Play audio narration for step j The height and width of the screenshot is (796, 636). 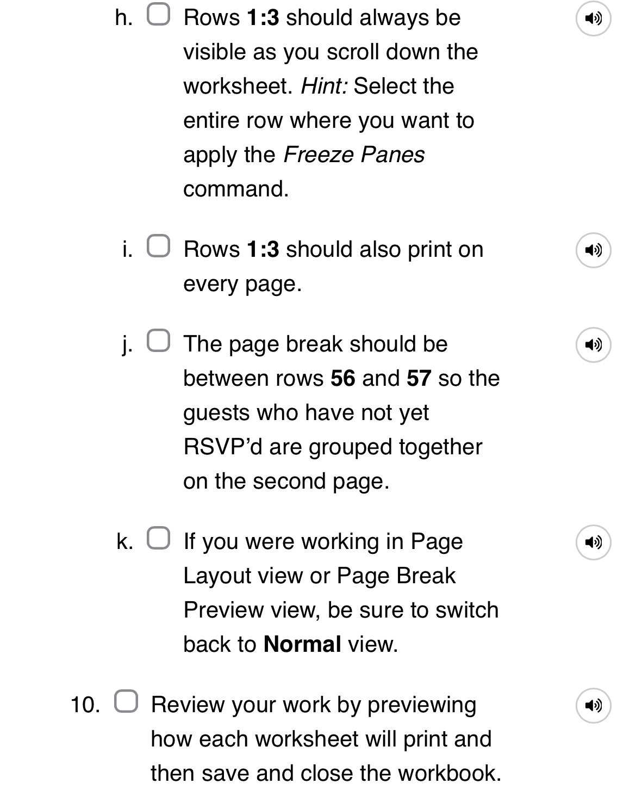pos(594,345)
